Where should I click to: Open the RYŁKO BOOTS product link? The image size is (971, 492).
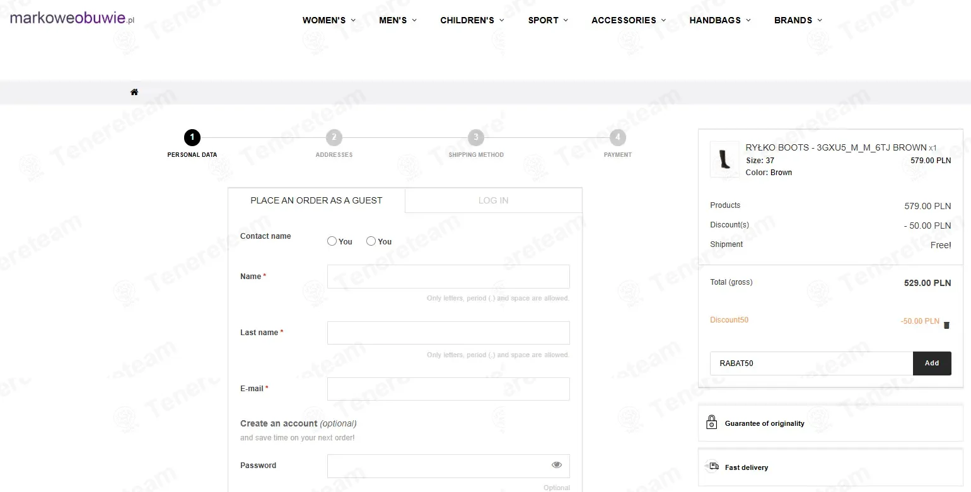[x=836, y=147]
